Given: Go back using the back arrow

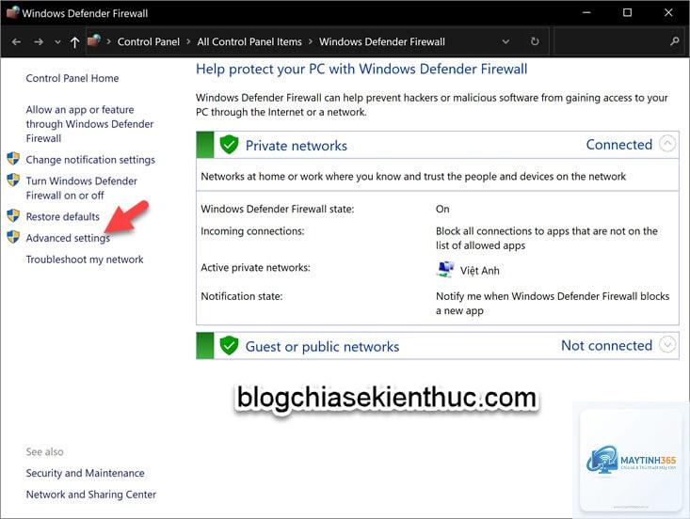Looking at the screenshot, I should [x=16, y=41].
